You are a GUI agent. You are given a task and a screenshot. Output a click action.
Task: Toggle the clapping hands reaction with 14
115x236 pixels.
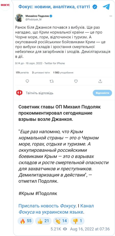click(61, 221)
